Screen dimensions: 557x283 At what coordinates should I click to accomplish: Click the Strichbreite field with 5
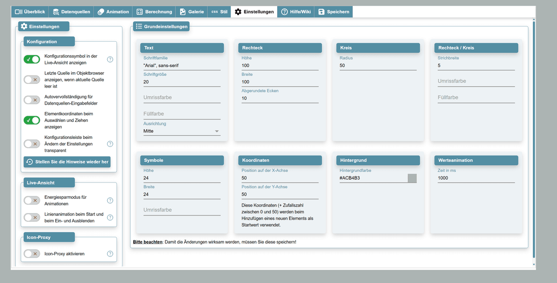[476, 66]
